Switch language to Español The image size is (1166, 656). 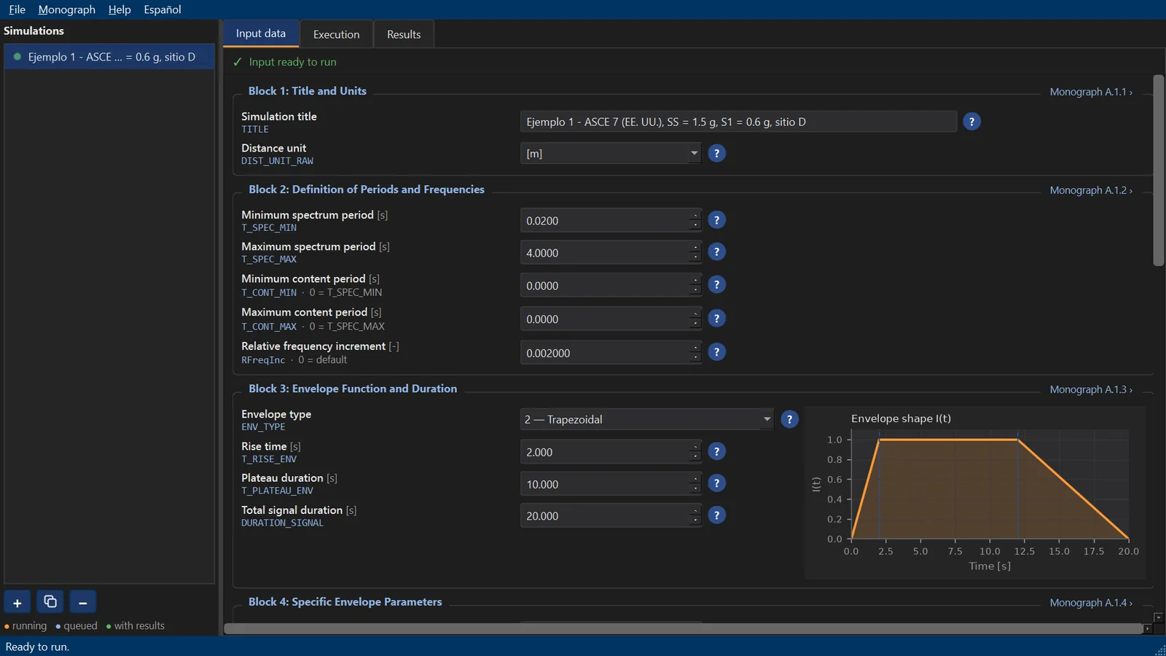163,9
